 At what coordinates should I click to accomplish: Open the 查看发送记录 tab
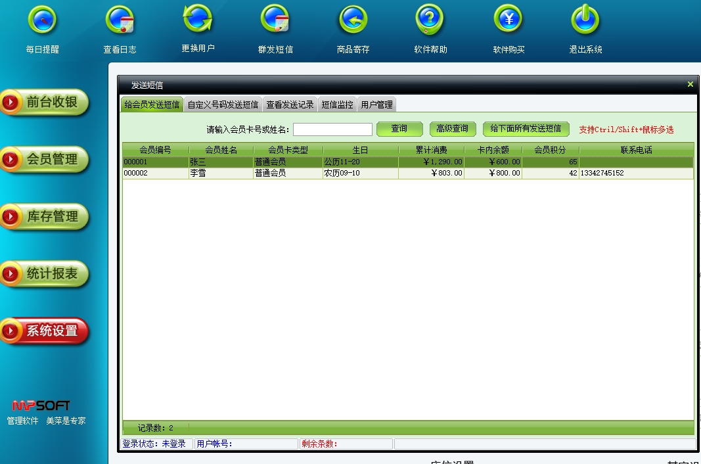click(x=290, y=104)
